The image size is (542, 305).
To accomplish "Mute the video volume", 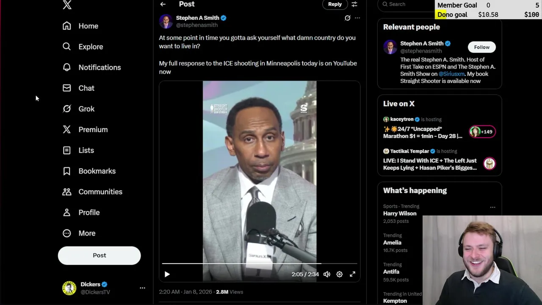I will pos(326,274).
